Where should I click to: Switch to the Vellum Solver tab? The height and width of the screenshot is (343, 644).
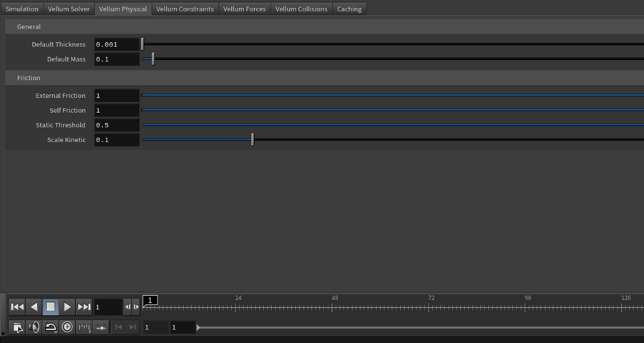click(x=69, y=9)
